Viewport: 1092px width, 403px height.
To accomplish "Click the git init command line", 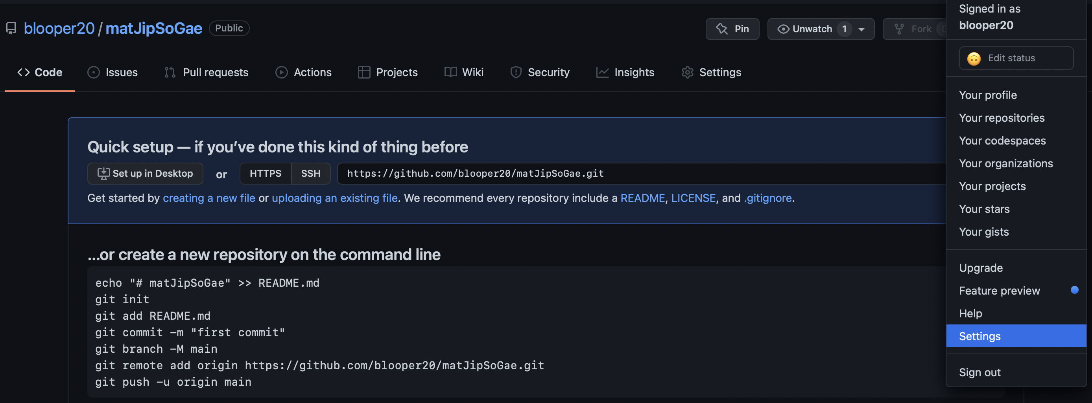I will click(x=122, y=299).
